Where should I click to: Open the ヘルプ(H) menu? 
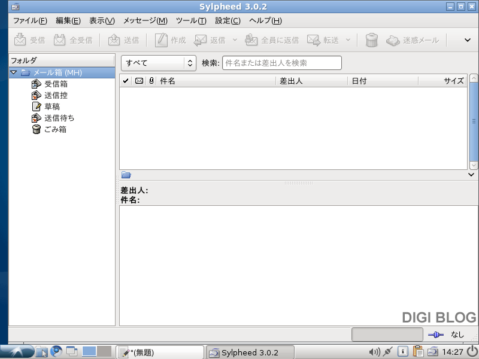[x=265, y=21]
